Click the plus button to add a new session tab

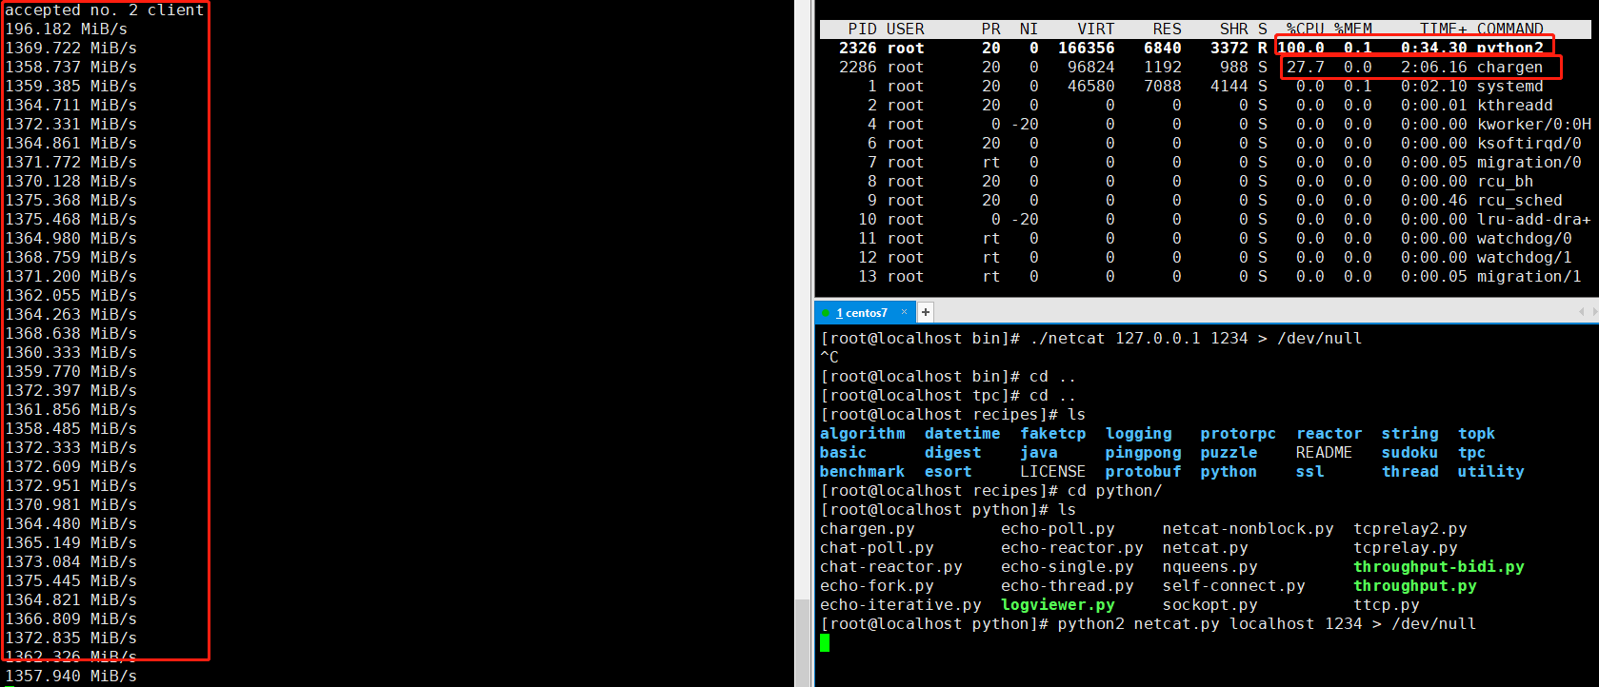click(x=925, y=312)
